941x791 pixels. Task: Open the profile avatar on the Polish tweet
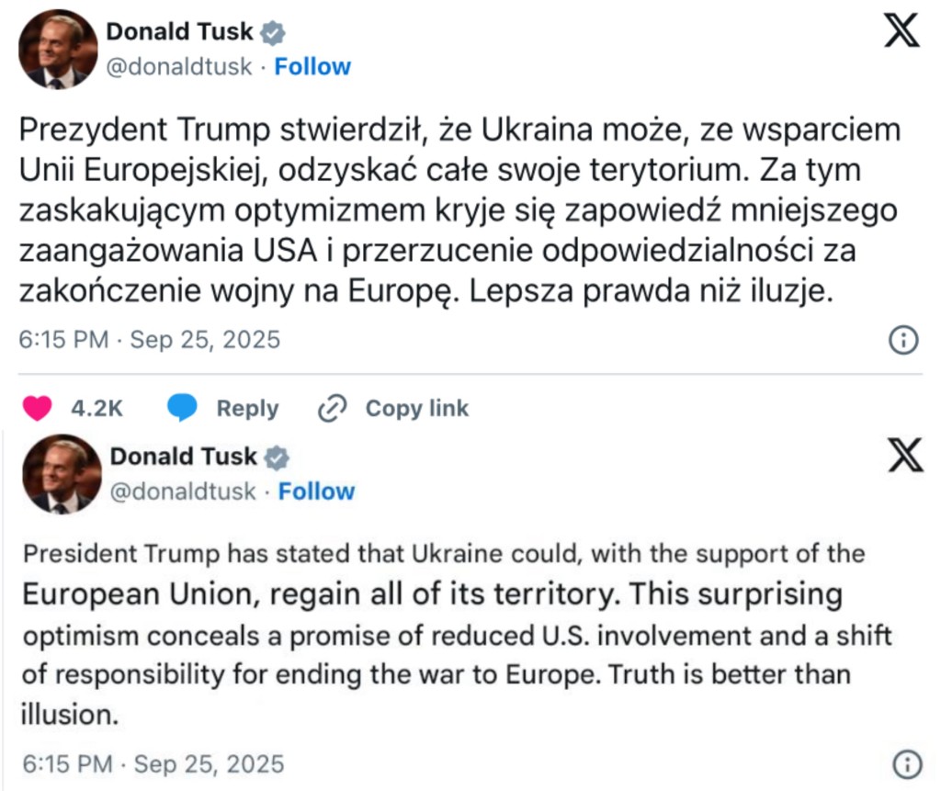[58, 52]
